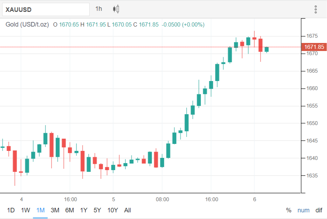Switch scale to percent mode
The width and height of the screenshot is (327, 219).
click(289, 210)
